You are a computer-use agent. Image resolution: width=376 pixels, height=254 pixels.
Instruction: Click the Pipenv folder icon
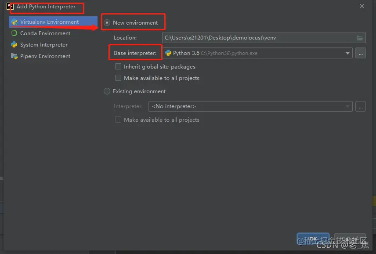[x=14, y=56]
